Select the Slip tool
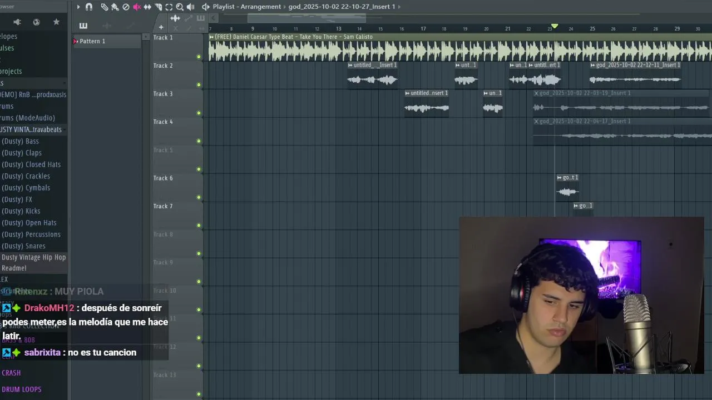 pos(147,7)
